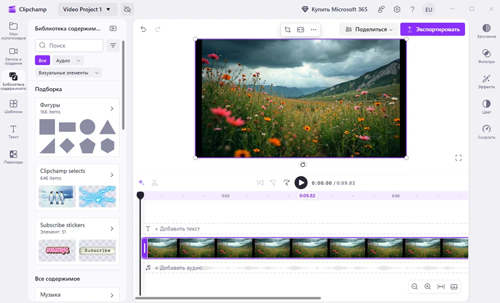The width and height of the screenshot is (500, 303).
Task: Open the Color (Цвет) panel
Action: [486, 106]
